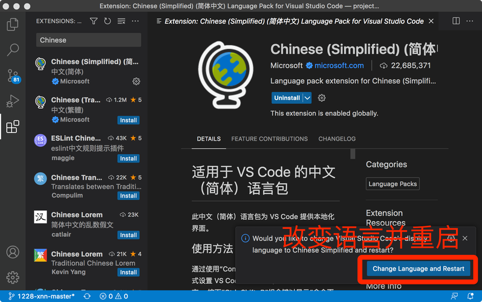Install Chinese (Traditional) language pack
Viewport: 482px width, 302px height.
tap(128, 120)
